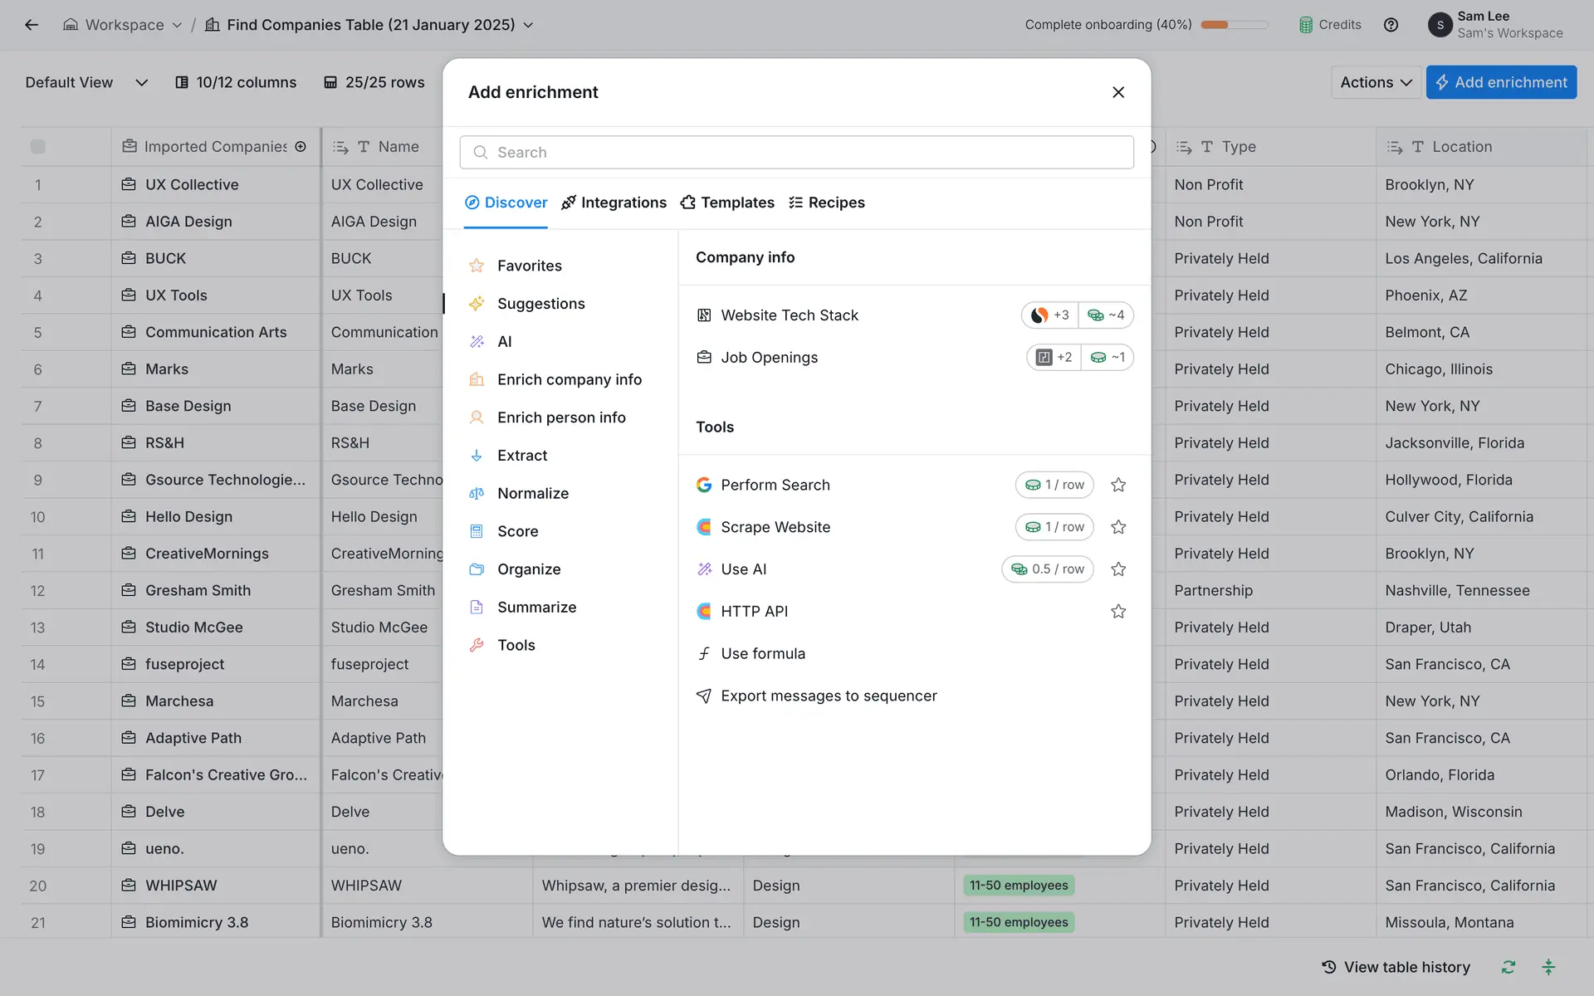Click collapse rows icon at bottom right
The height and width of the screenshot is (996, 1594).
point(1548,967)
